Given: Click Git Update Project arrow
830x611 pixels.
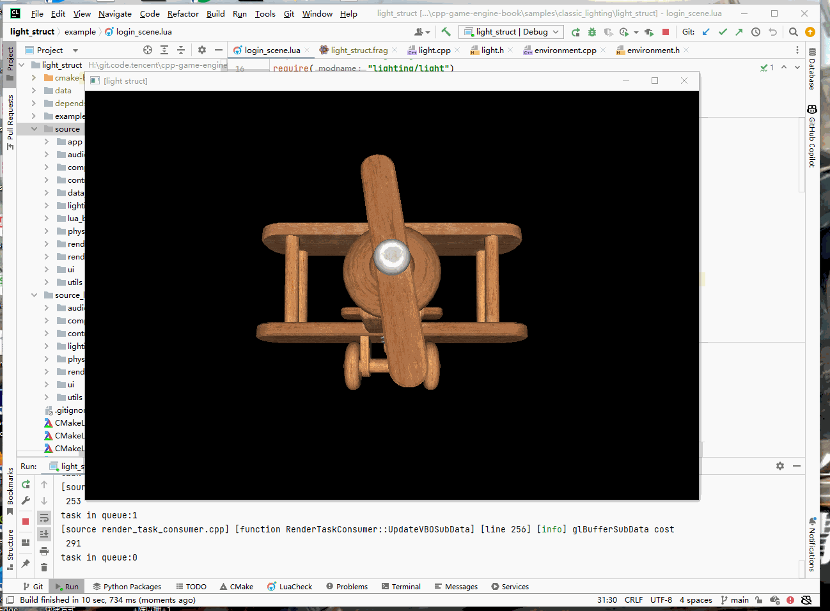Looking at the screenshot, I should (706, 32).
